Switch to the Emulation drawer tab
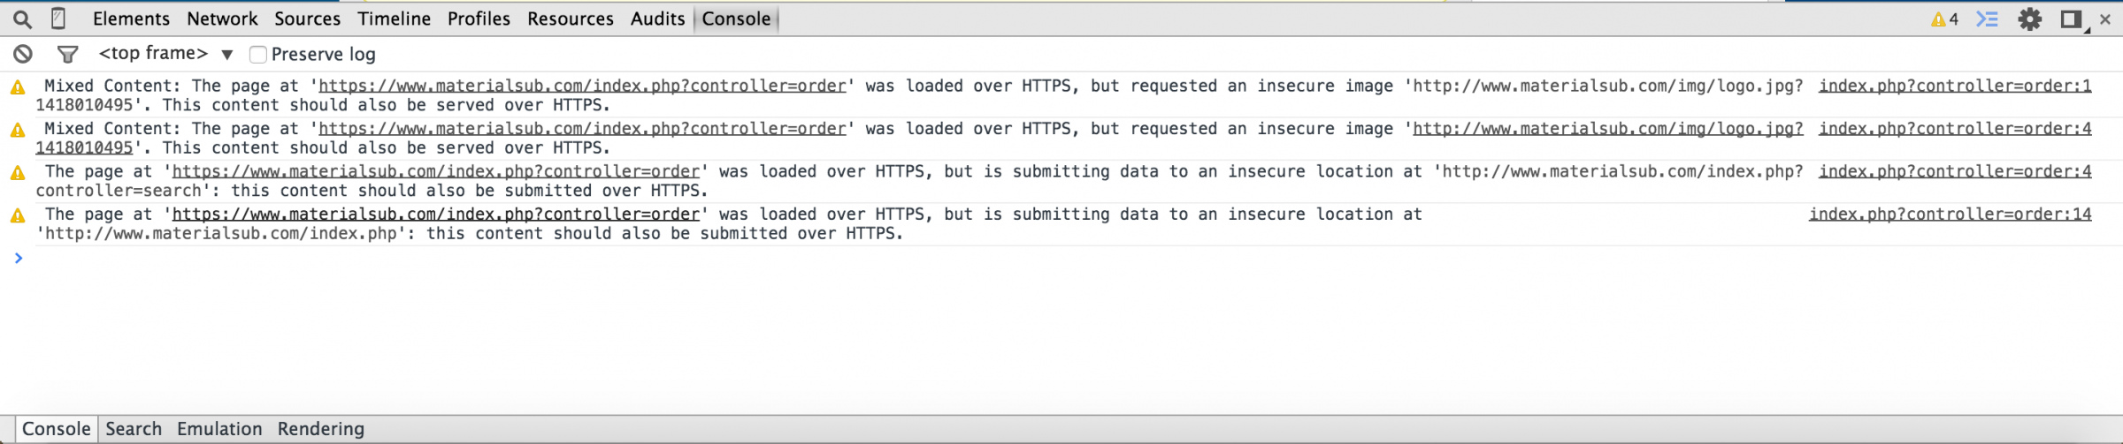The height and width of the screenshot is (444, 2123). [219, 429]
